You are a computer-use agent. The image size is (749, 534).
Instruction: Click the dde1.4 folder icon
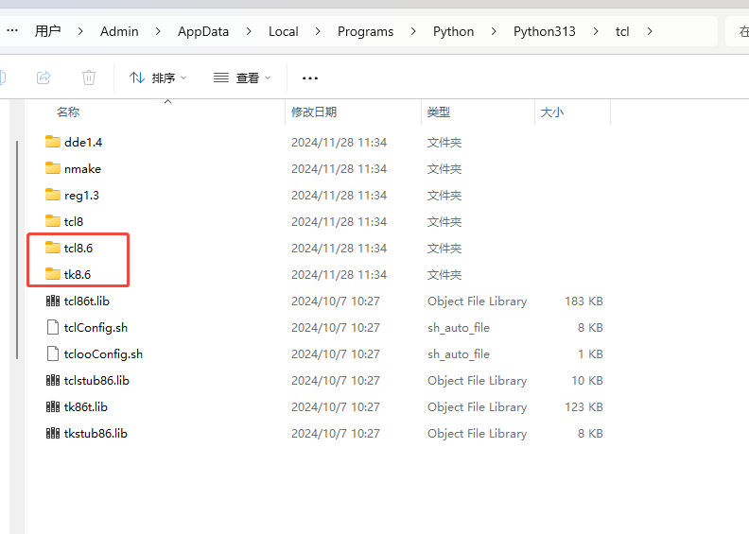pyautogui.click(x=53, y=142)
